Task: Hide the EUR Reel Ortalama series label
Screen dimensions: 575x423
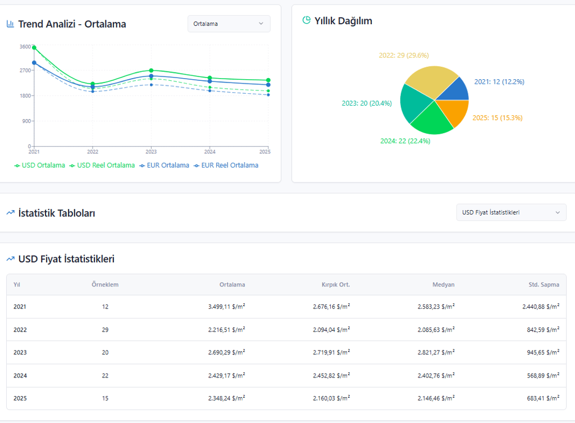Action: tap(230, 166)
